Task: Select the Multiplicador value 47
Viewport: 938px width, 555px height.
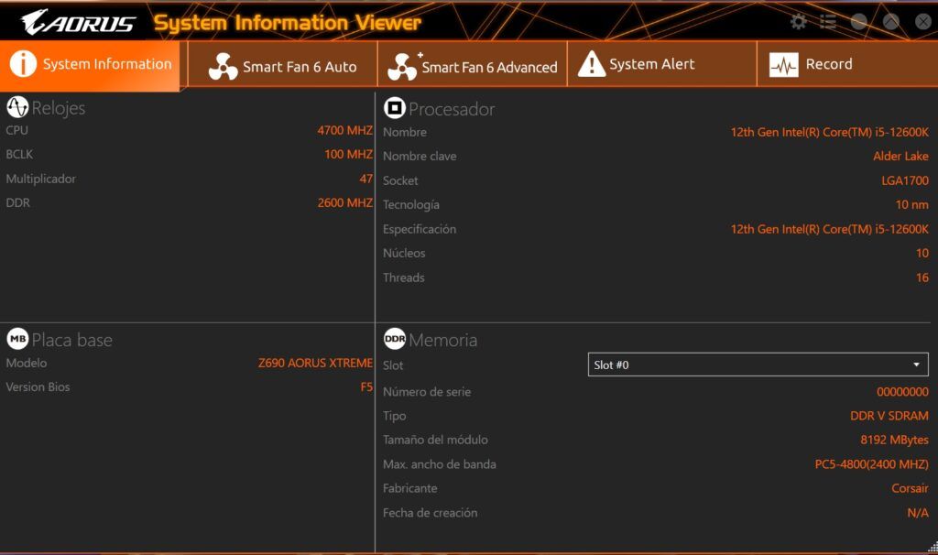Action: 365,179
